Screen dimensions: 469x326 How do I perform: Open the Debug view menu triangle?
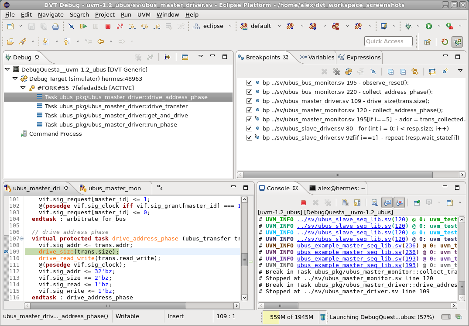point(200,57)
